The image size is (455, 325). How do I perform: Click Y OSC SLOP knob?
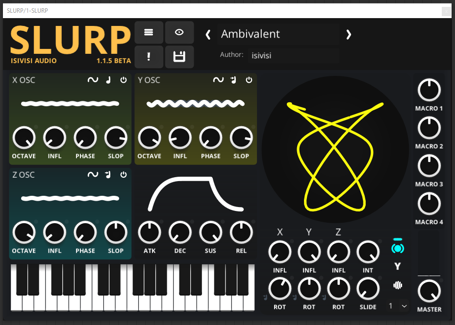(x=241, y=138)
